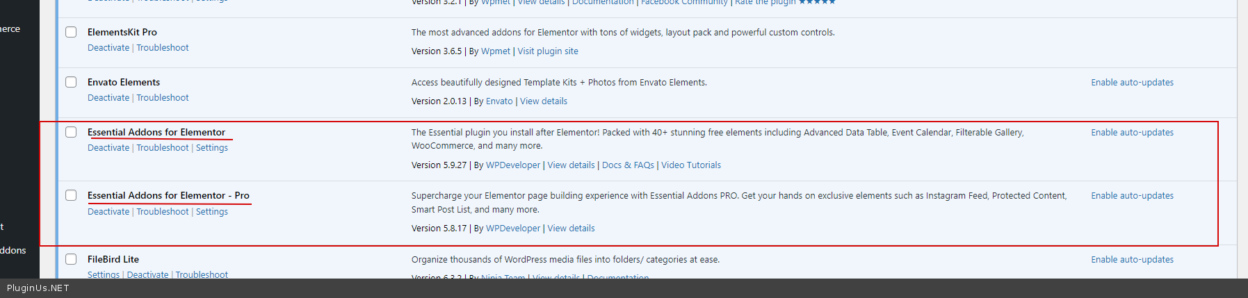Open the Envato author link
Viewport: 1248px width, 298px height.
499,101
